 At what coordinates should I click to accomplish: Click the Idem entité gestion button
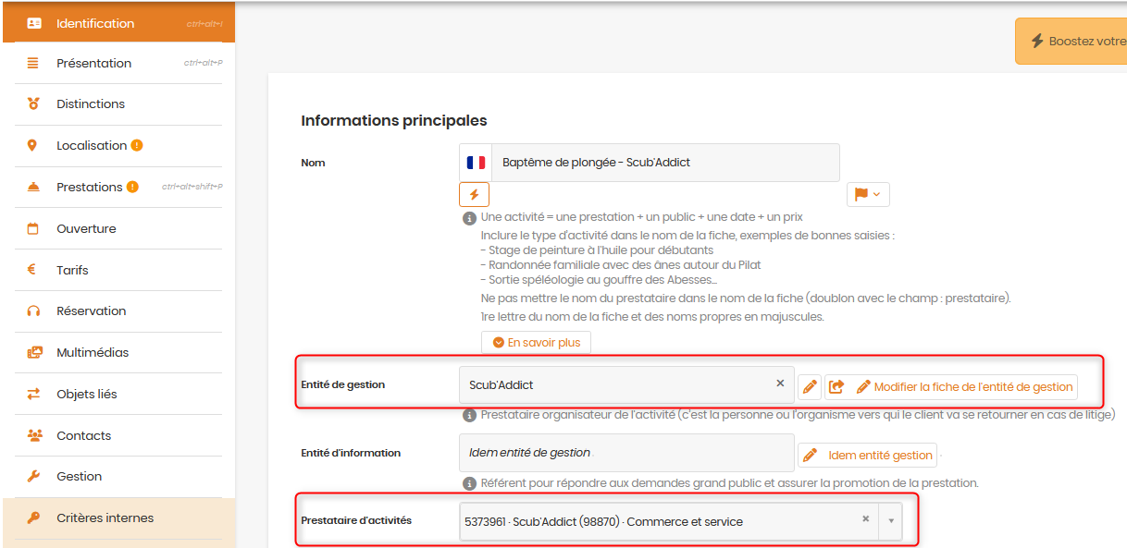868,455
